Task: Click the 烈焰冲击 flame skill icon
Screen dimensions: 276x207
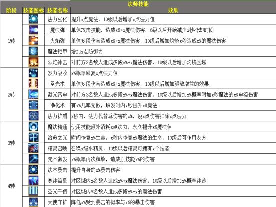Action: [33, 62]
